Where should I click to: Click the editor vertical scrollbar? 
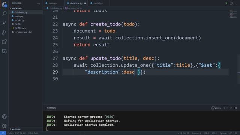pos(239,69)
